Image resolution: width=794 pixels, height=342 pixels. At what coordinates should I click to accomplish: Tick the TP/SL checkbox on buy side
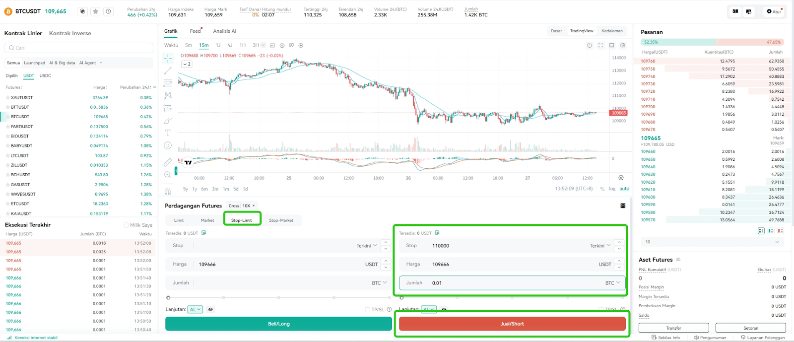[x=368, y=309]
